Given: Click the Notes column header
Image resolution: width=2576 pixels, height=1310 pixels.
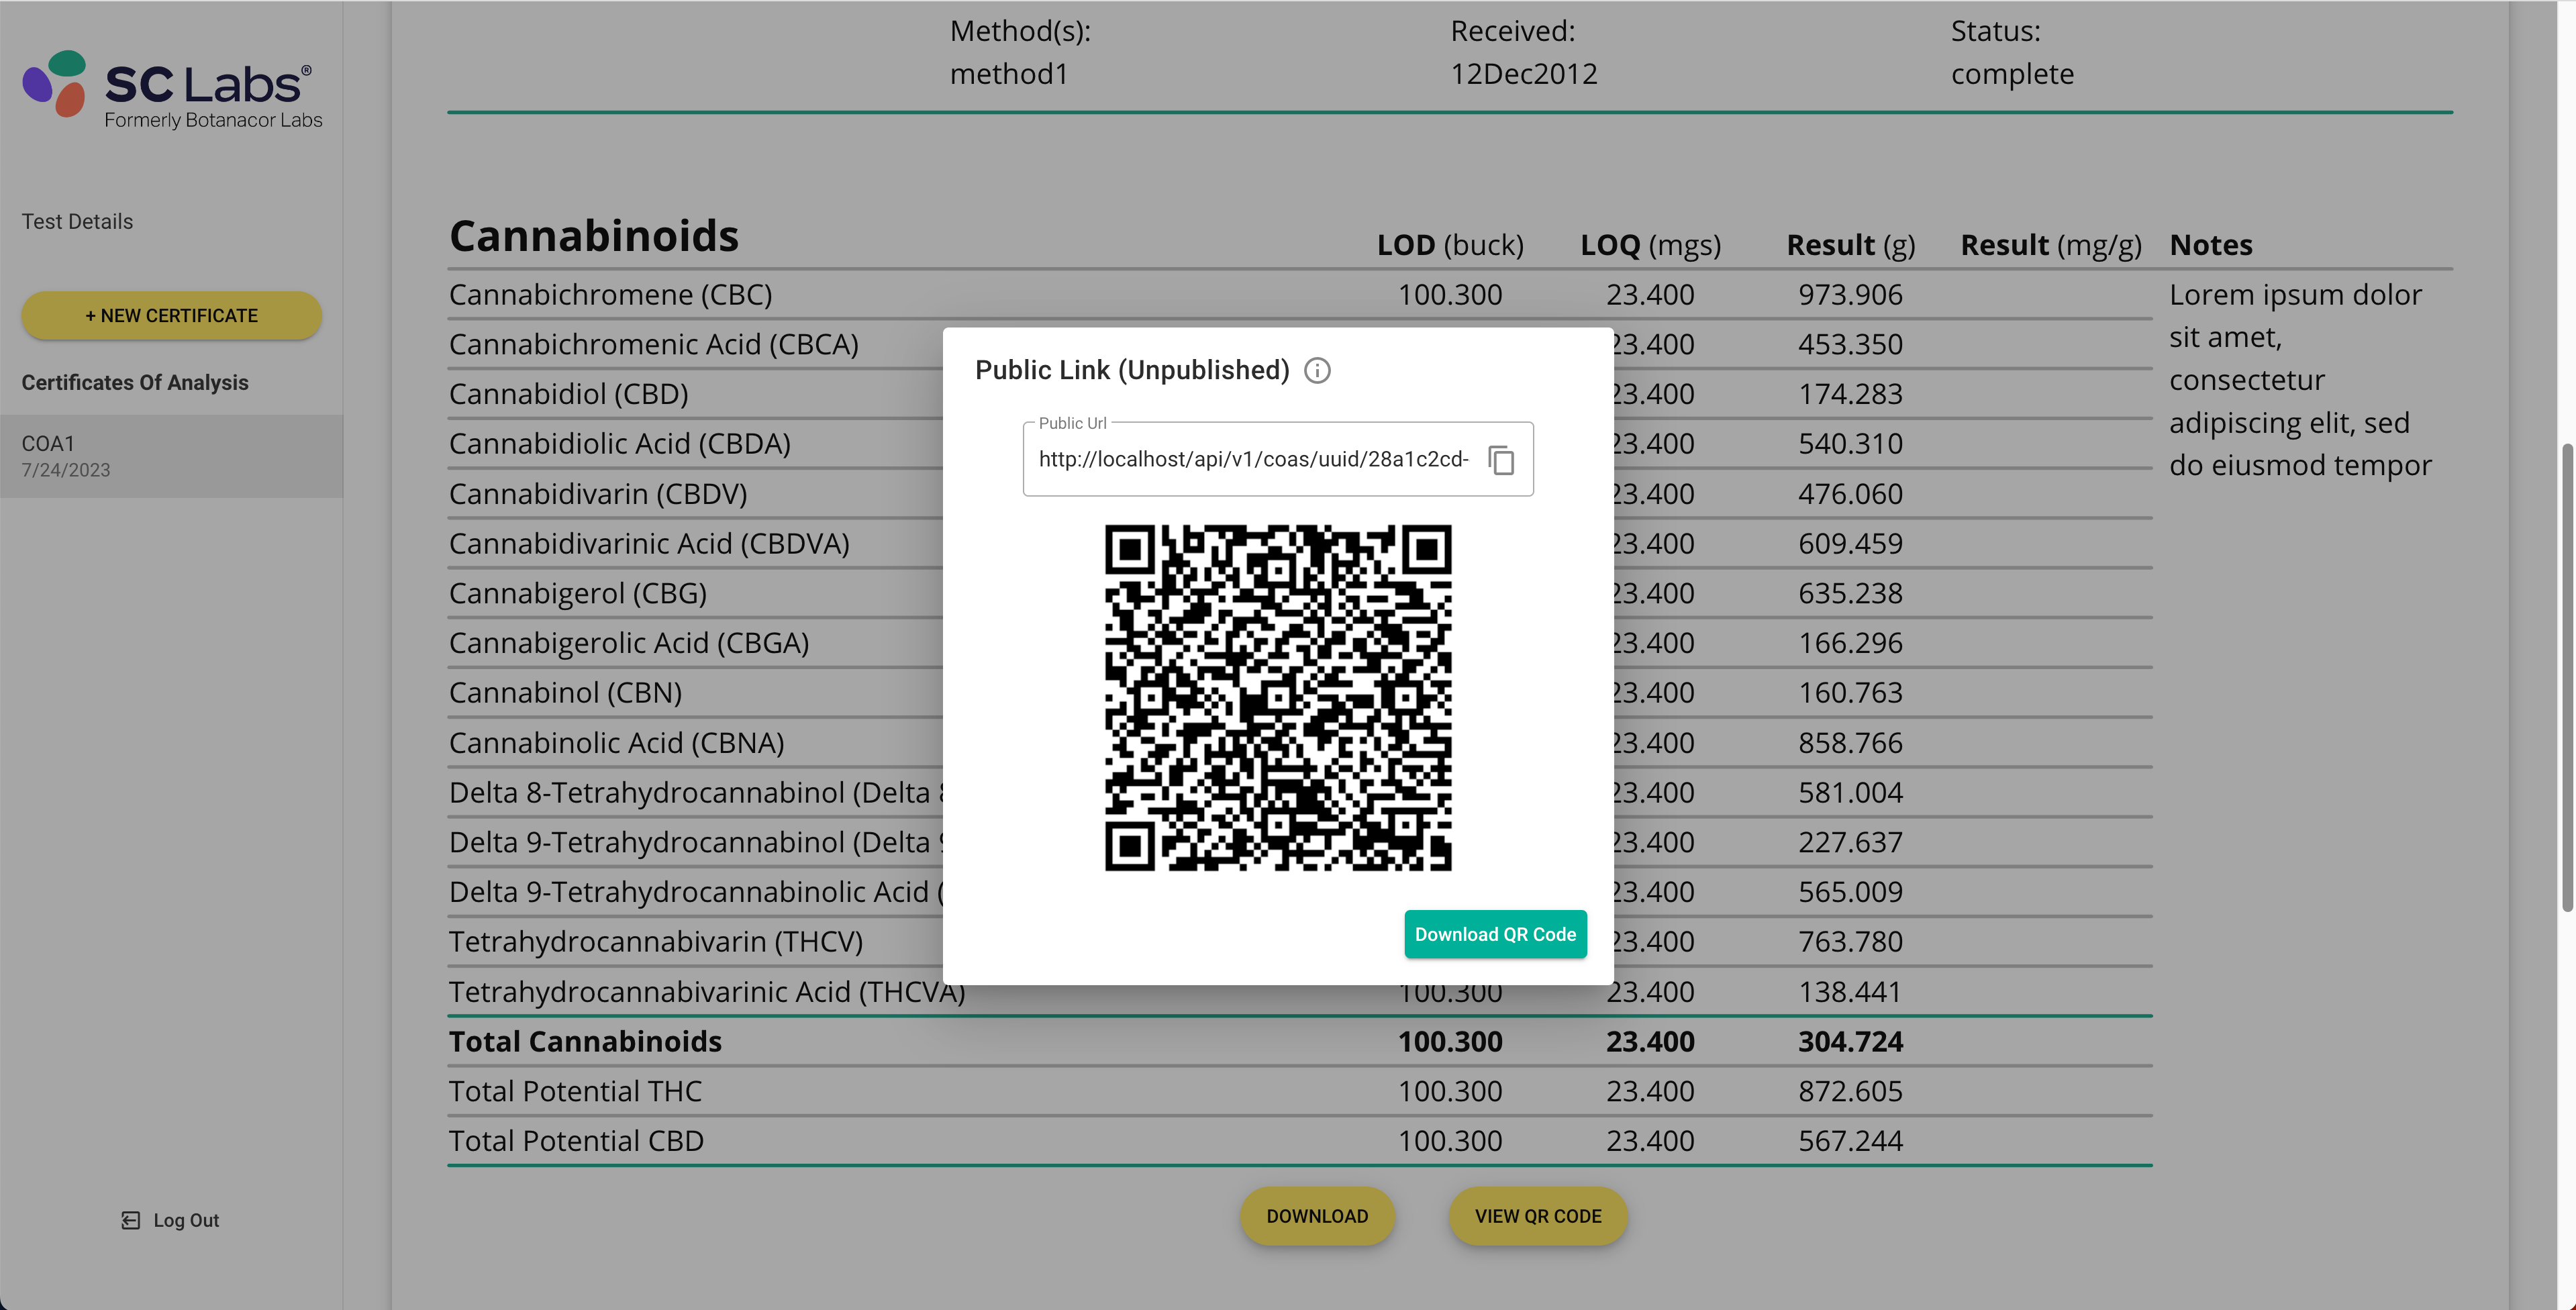Looking at the screenshot, I should point(2210,246).
